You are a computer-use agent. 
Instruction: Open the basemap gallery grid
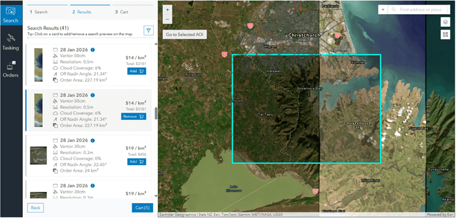tap(445, 35)
